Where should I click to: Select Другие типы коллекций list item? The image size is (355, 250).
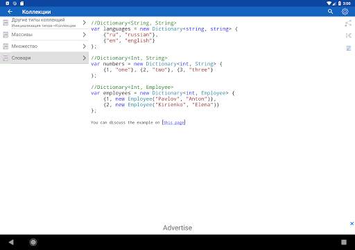point(44,23)
